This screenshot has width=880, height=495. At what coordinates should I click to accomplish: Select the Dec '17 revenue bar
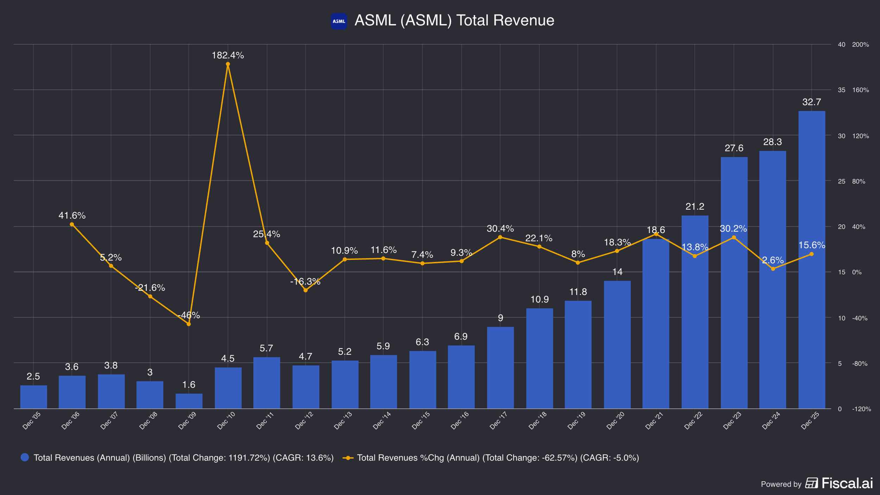[x=500, y=368]
